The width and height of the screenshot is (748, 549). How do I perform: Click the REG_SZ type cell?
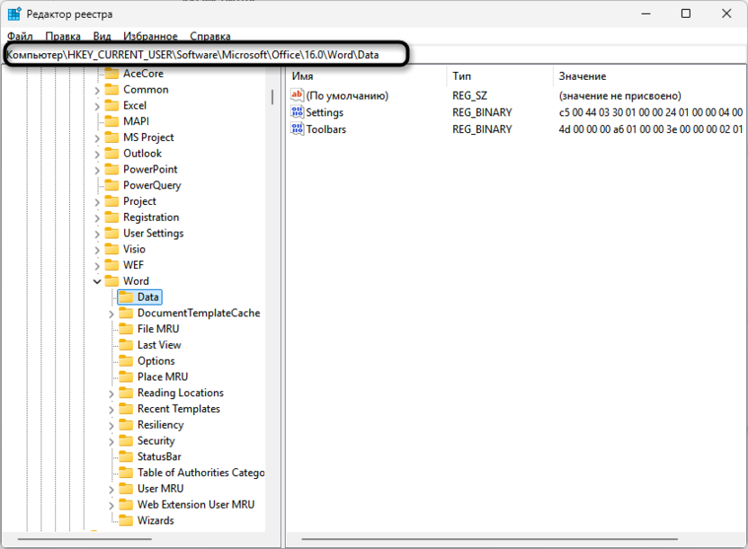(469, 96)
